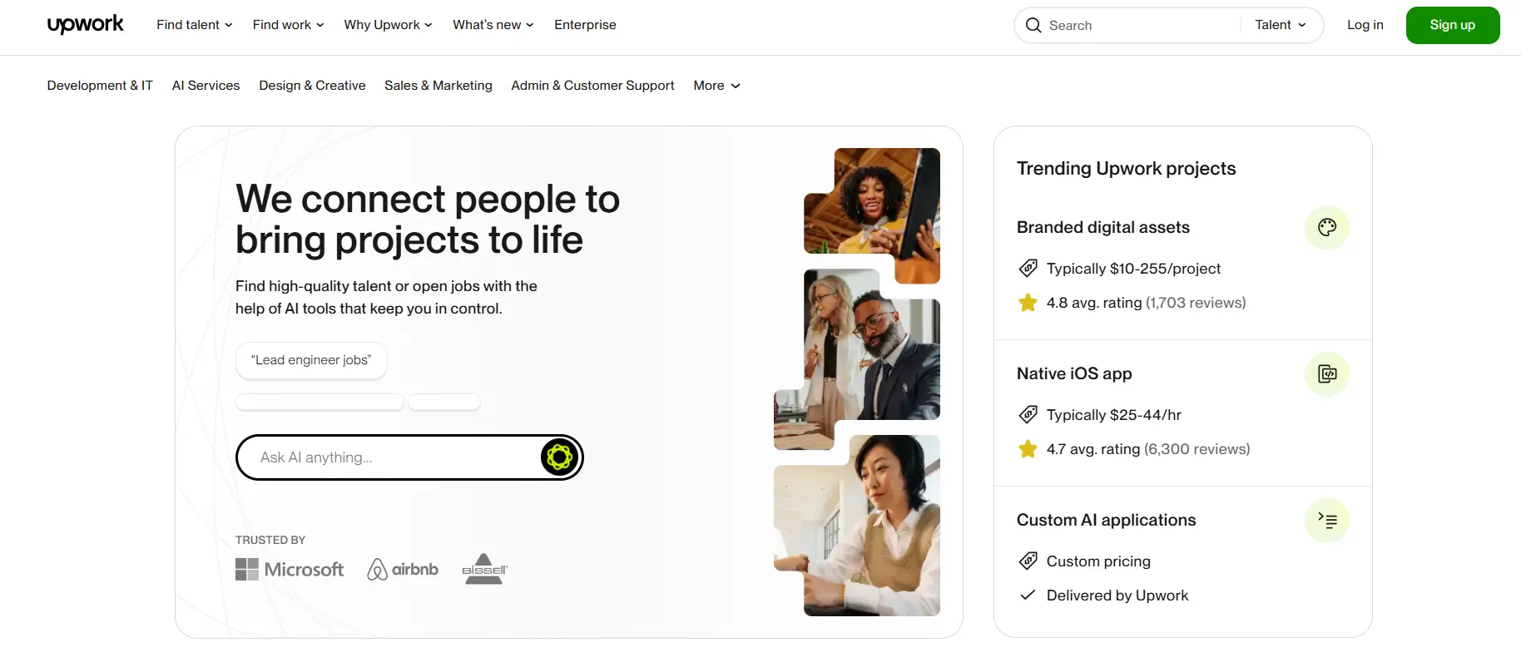Click the "We connect people to" headline
Viewport: 1521px width, 667px height.
(x=428, y=200)
